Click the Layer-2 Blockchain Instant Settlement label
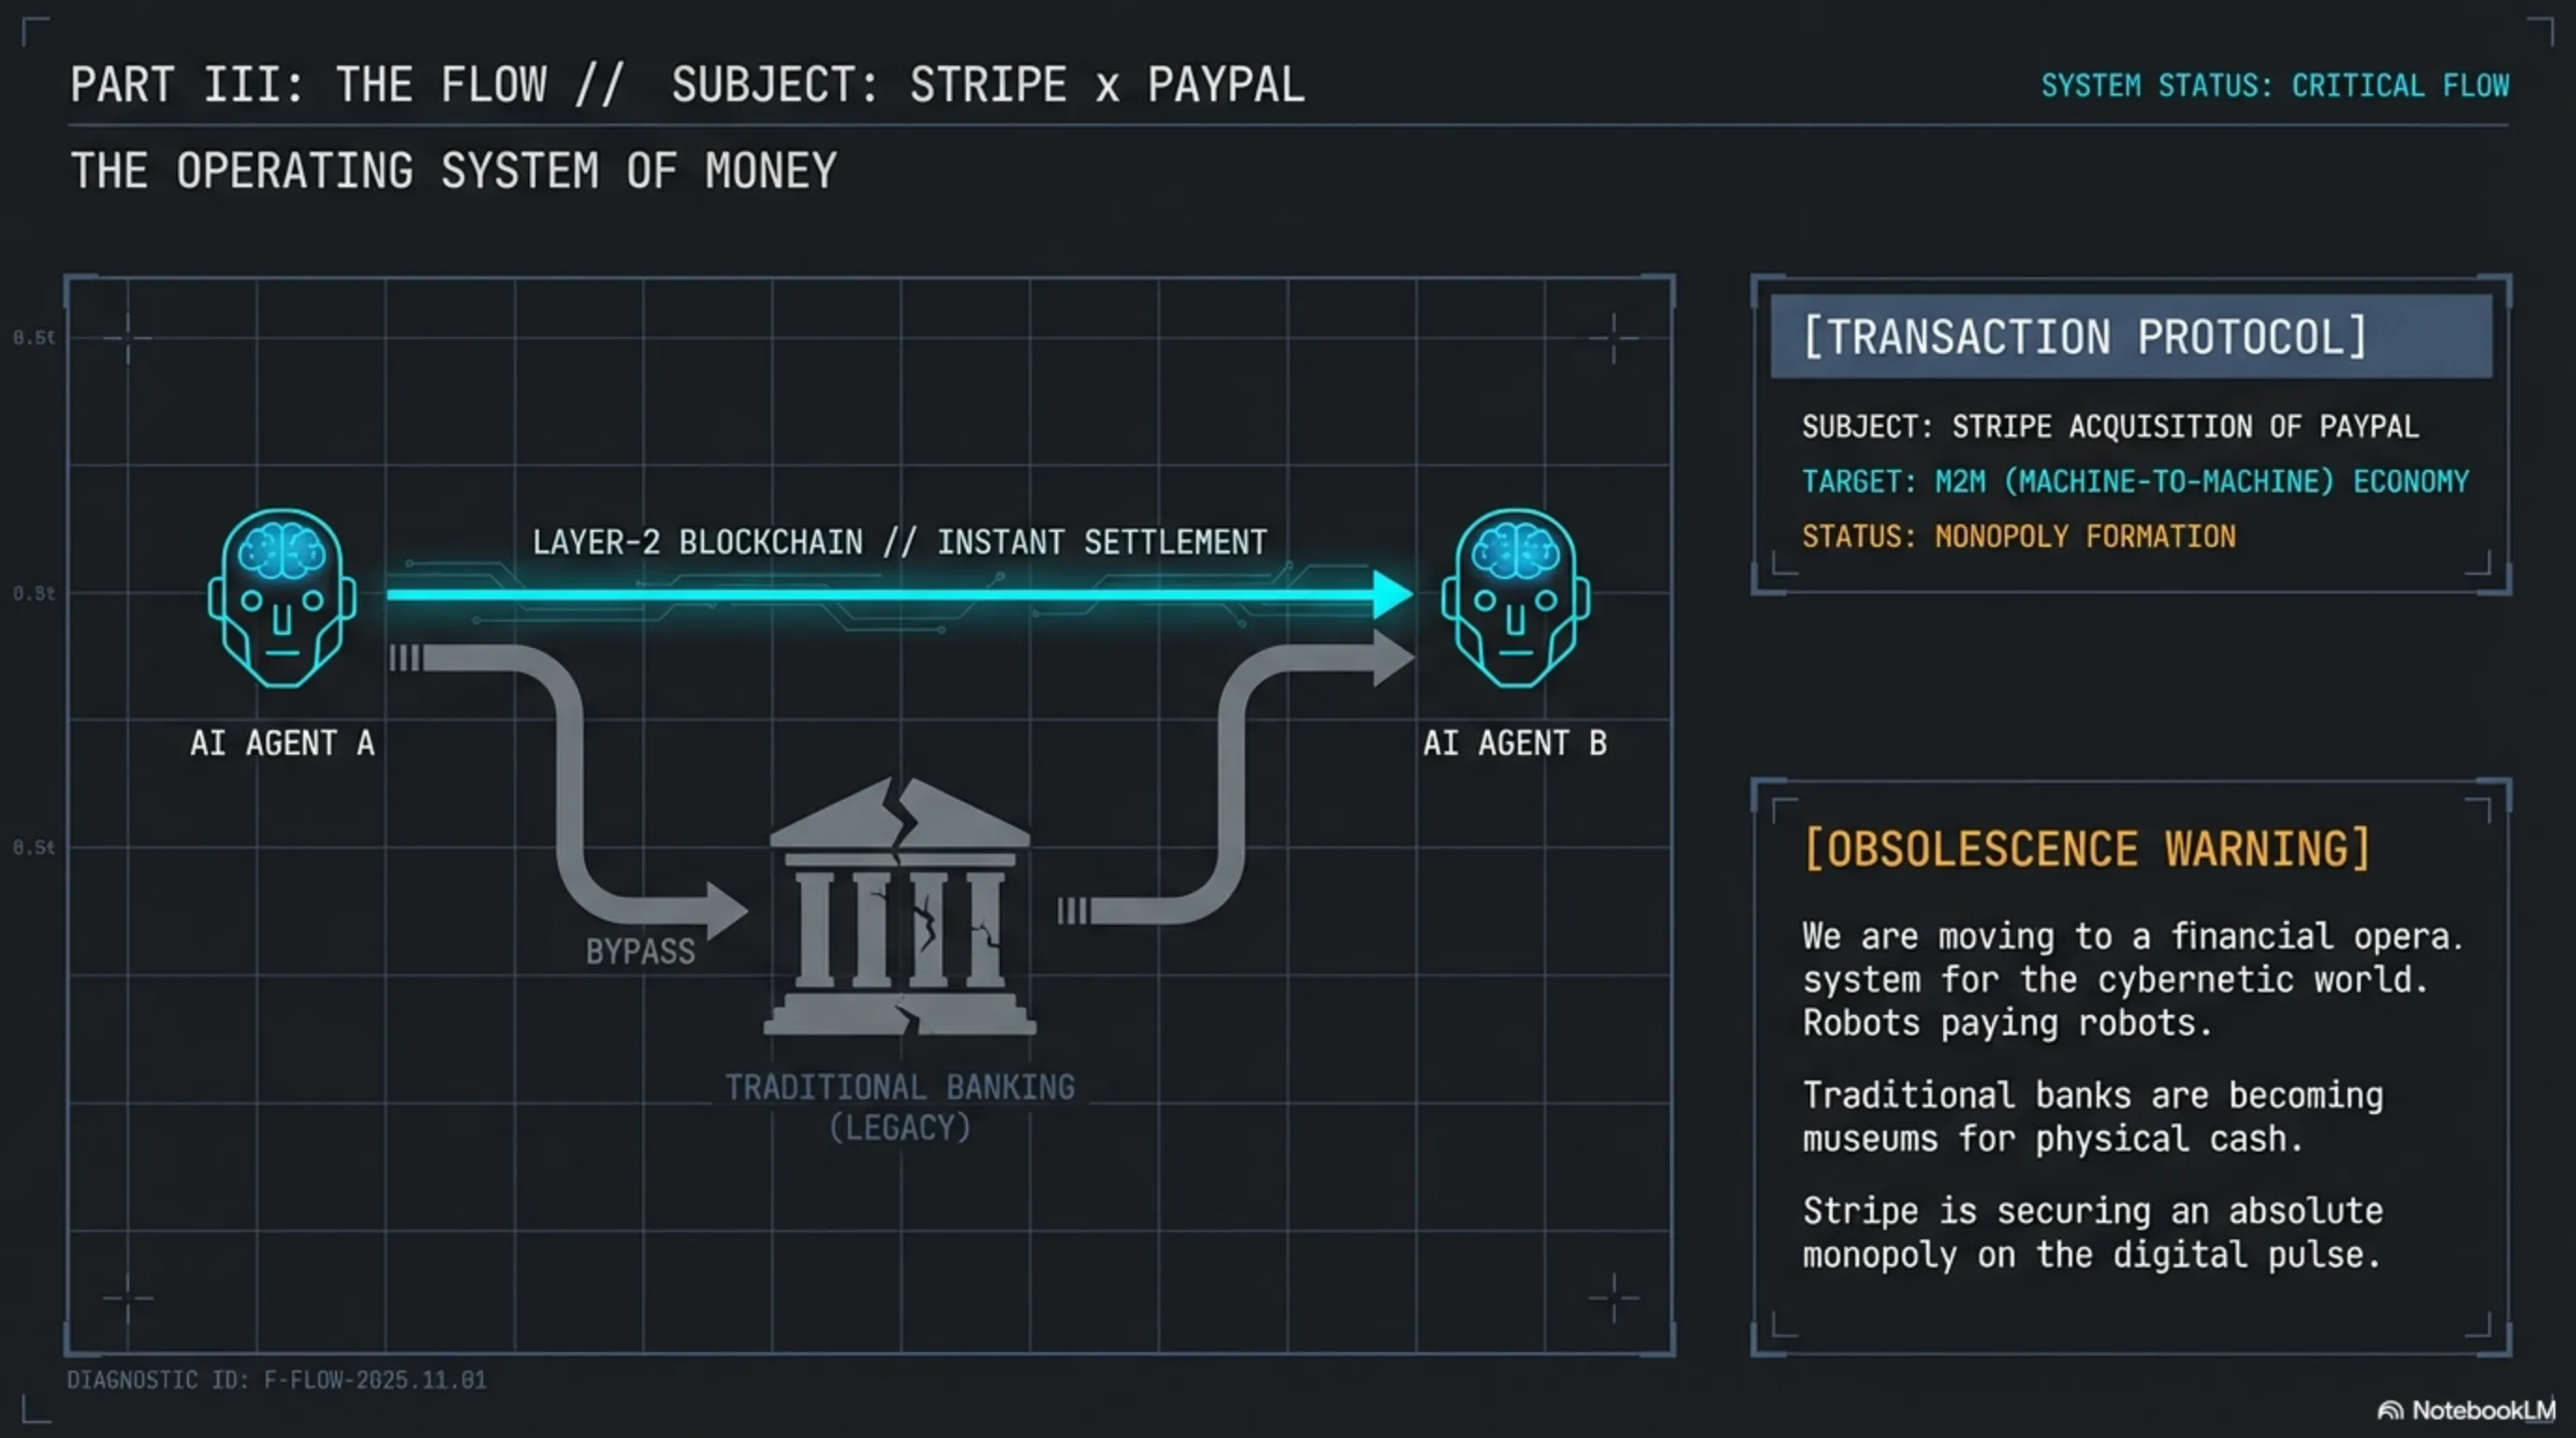 (x=899, y=542)
